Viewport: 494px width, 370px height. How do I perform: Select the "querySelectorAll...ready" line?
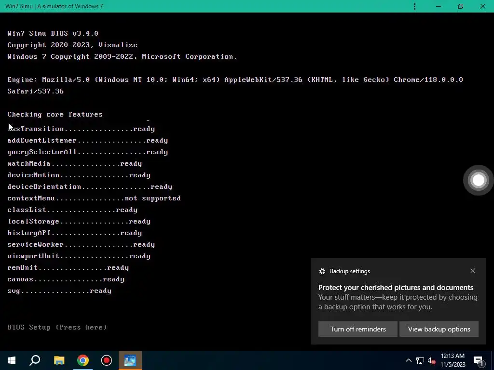click(x=87, y=152)
